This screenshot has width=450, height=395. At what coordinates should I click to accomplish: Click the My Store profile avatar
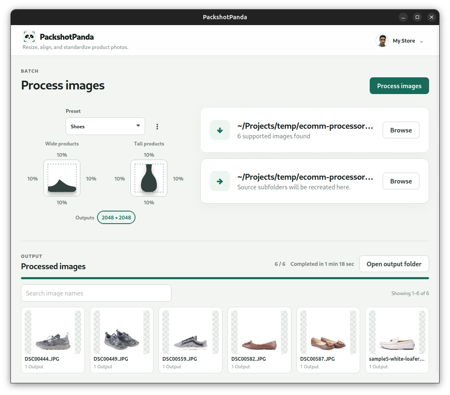coord(382,41)
